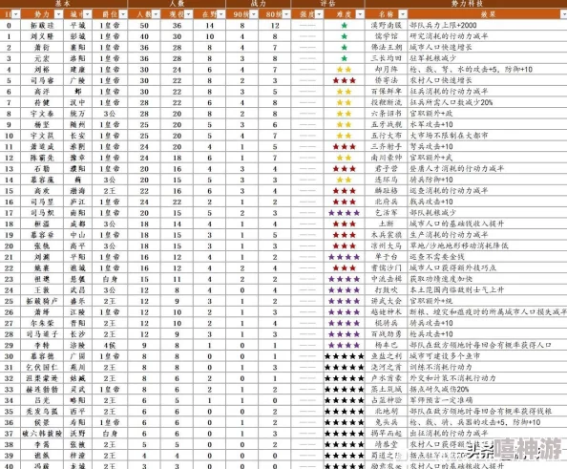
Task: Open the ID column filter dropdown
Action: click(x=16, y=14)
